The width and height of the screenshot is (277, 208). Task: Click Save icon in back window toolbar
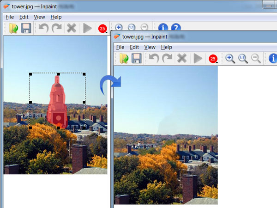26,29
